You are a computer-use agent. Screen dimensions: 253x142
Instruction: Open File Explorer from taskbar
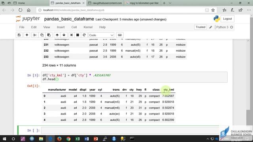[41, 139]
